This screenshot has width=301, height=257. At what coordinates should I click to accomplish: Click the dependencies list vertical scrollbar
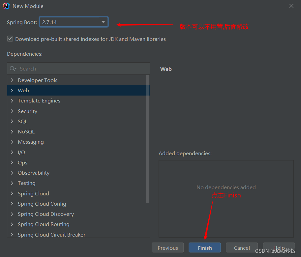point(148,139)
